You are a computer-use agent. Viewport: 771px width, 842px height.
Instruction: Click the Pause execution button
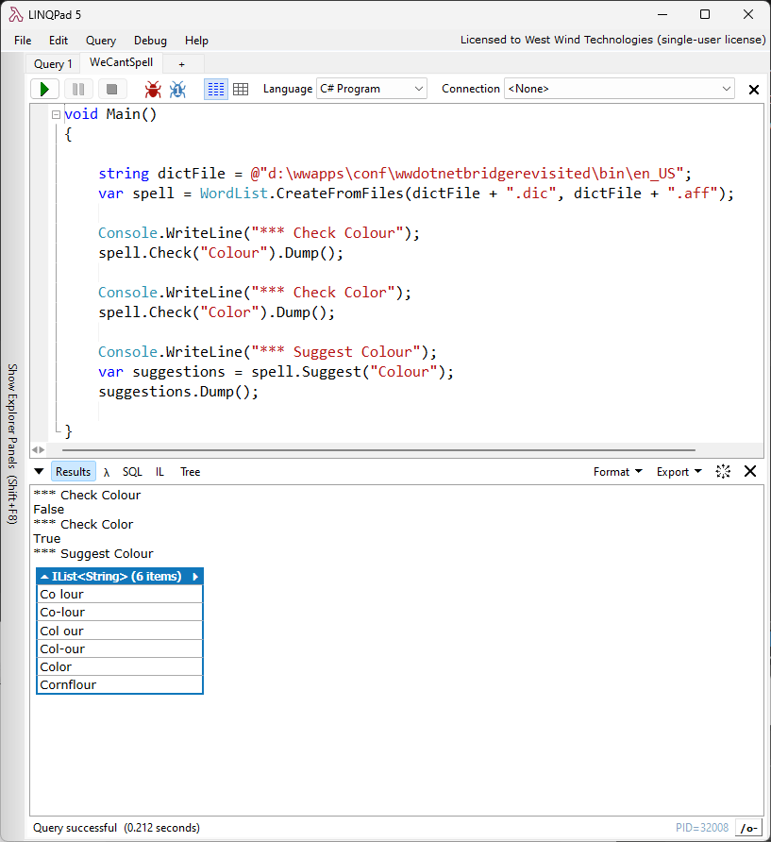(78, 89)
